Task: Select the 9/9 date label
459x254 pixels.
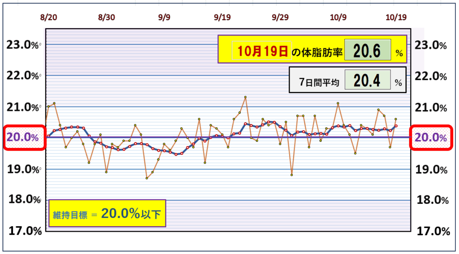Action: (x=164, y=17)
